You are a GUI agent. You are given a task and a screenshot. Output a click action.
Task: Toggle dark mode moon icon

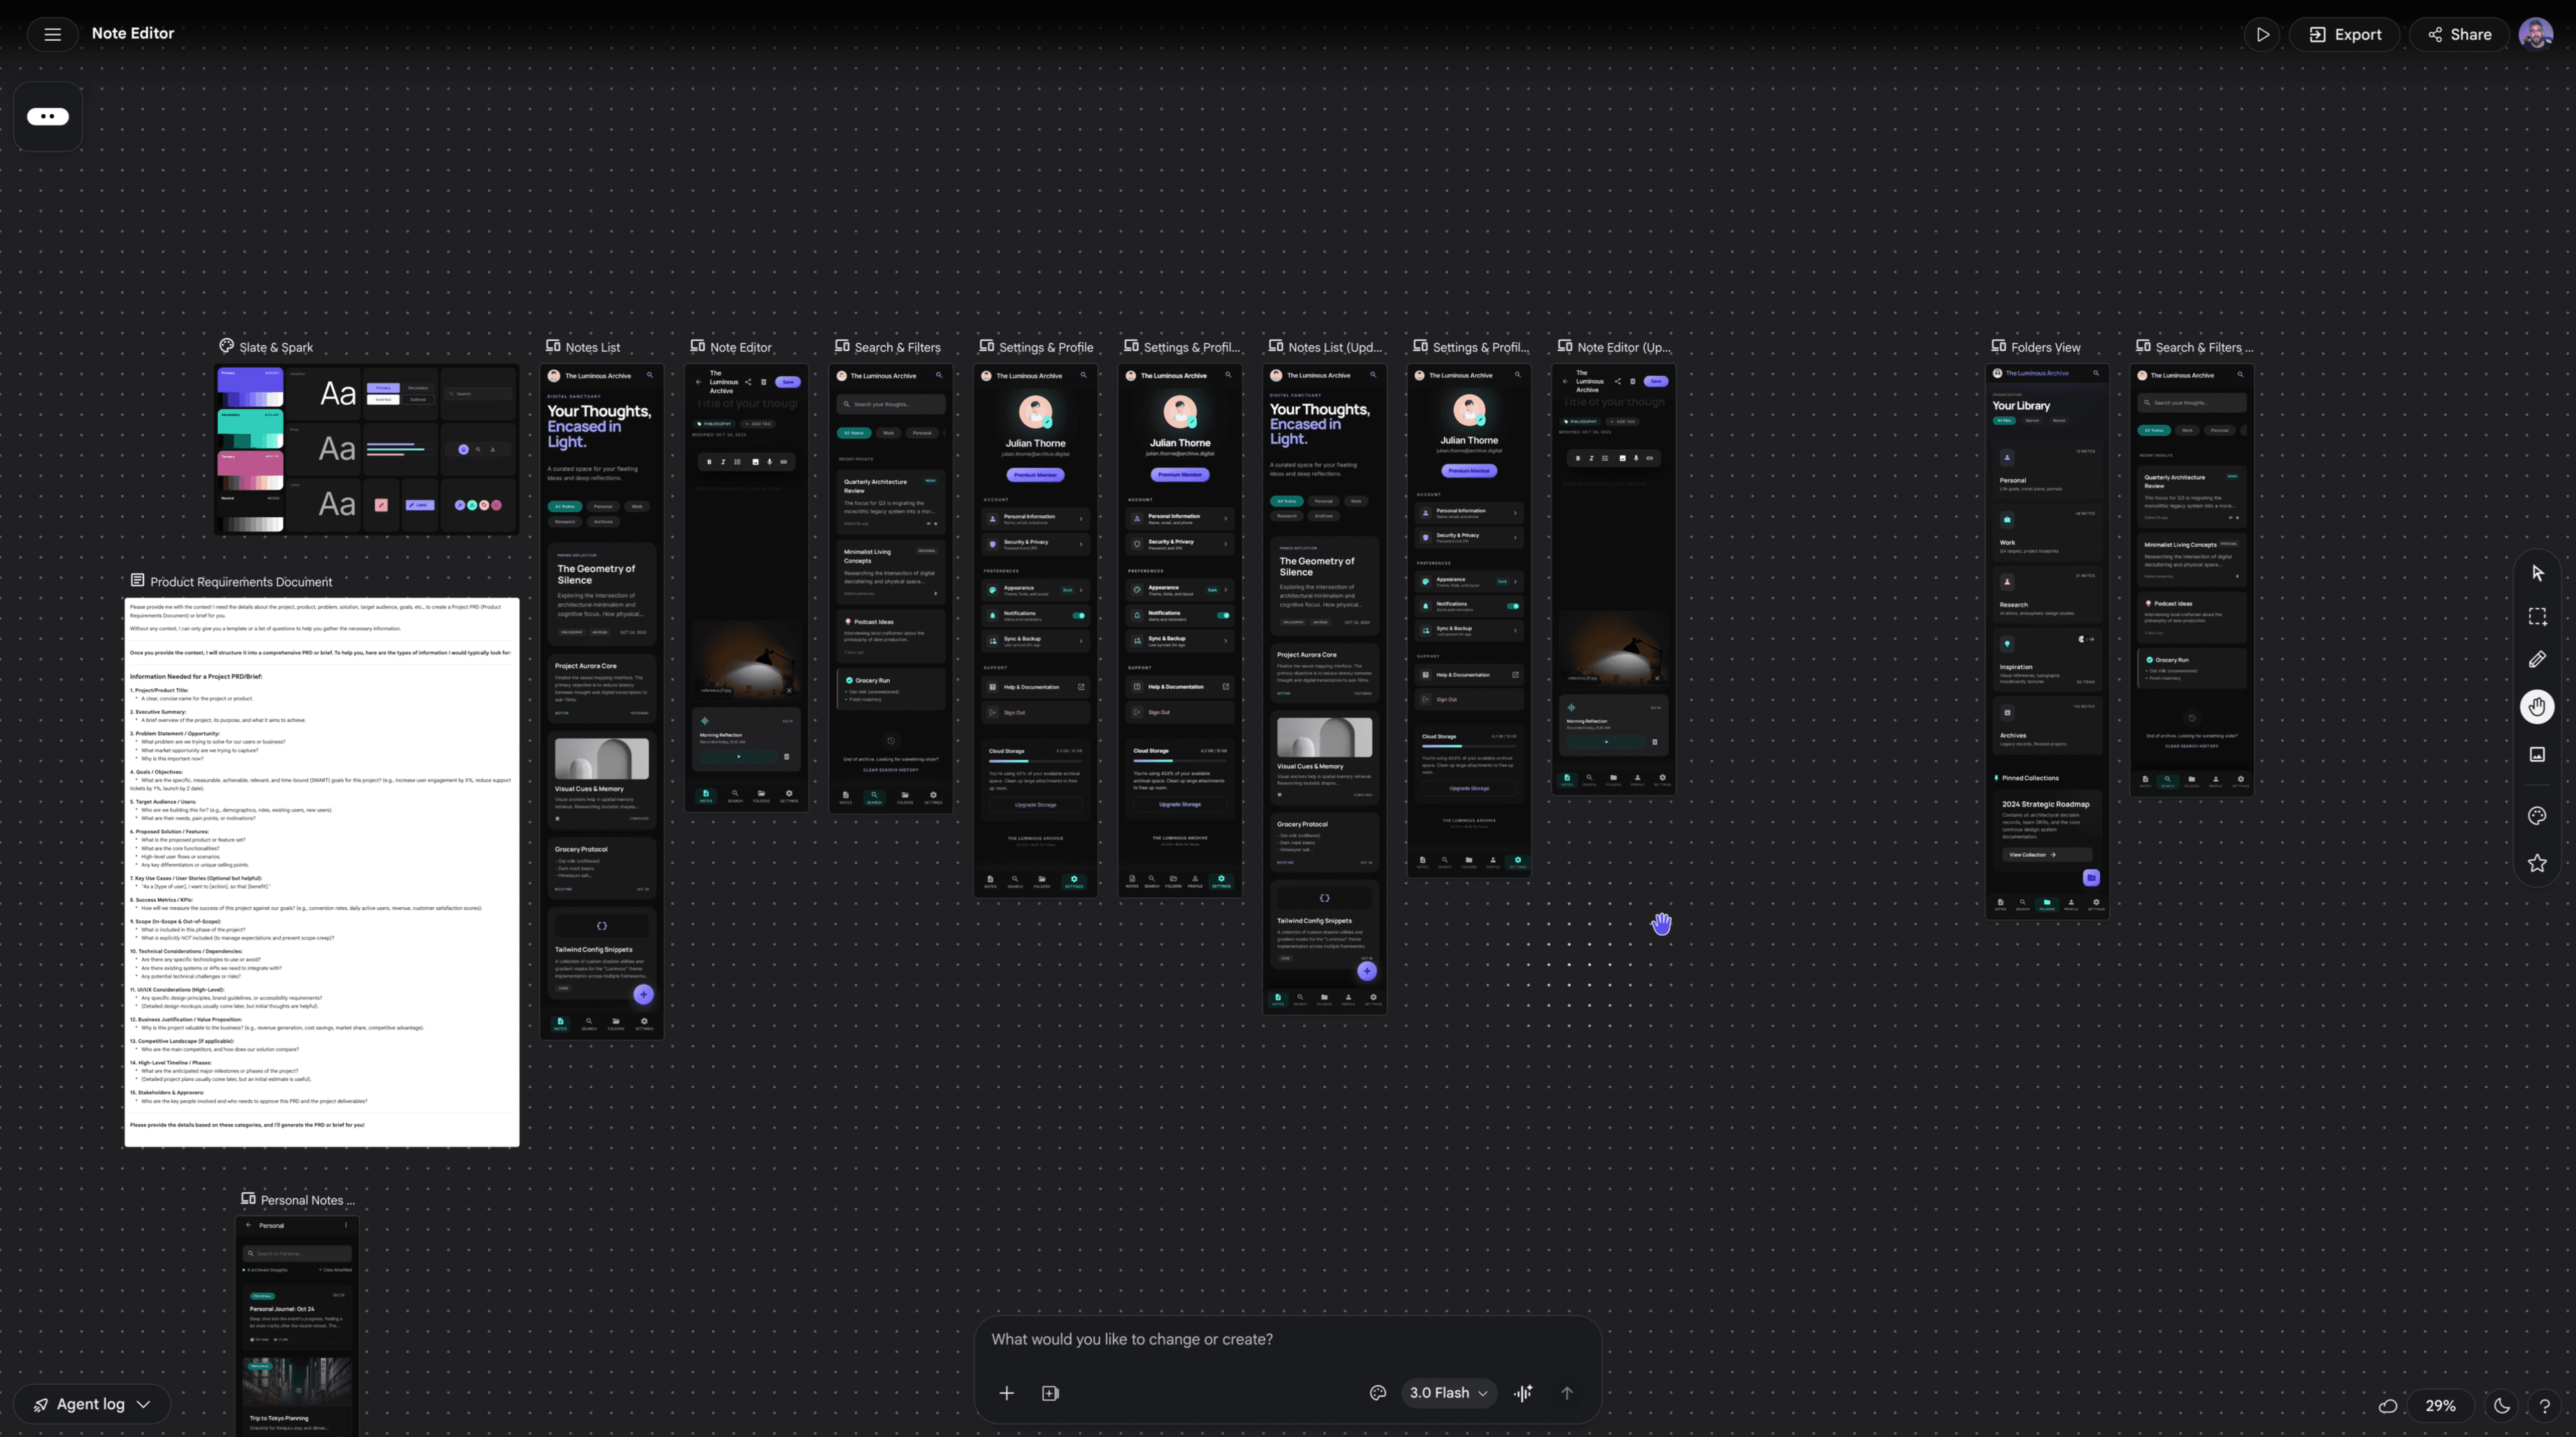pos(2501,1405)
